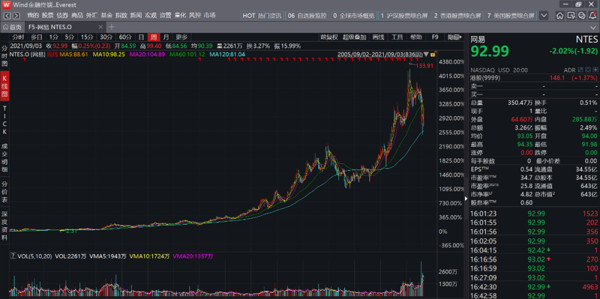Expand the shortcut screens dropdown arrow

(544, 16)
